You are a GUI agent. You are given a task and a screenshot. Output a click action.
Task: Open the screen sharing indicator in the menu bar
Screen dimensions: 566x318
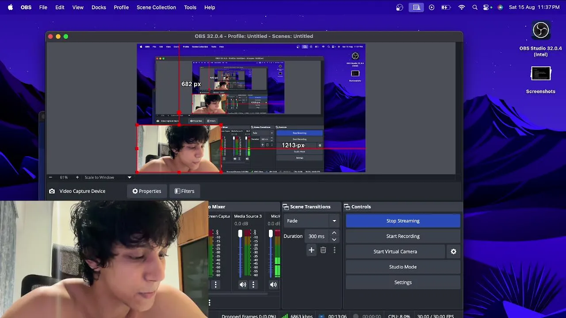tap(416, 7)
